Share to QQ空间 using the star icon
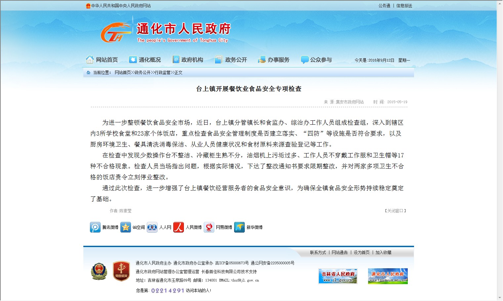 (x=126, y=227)
